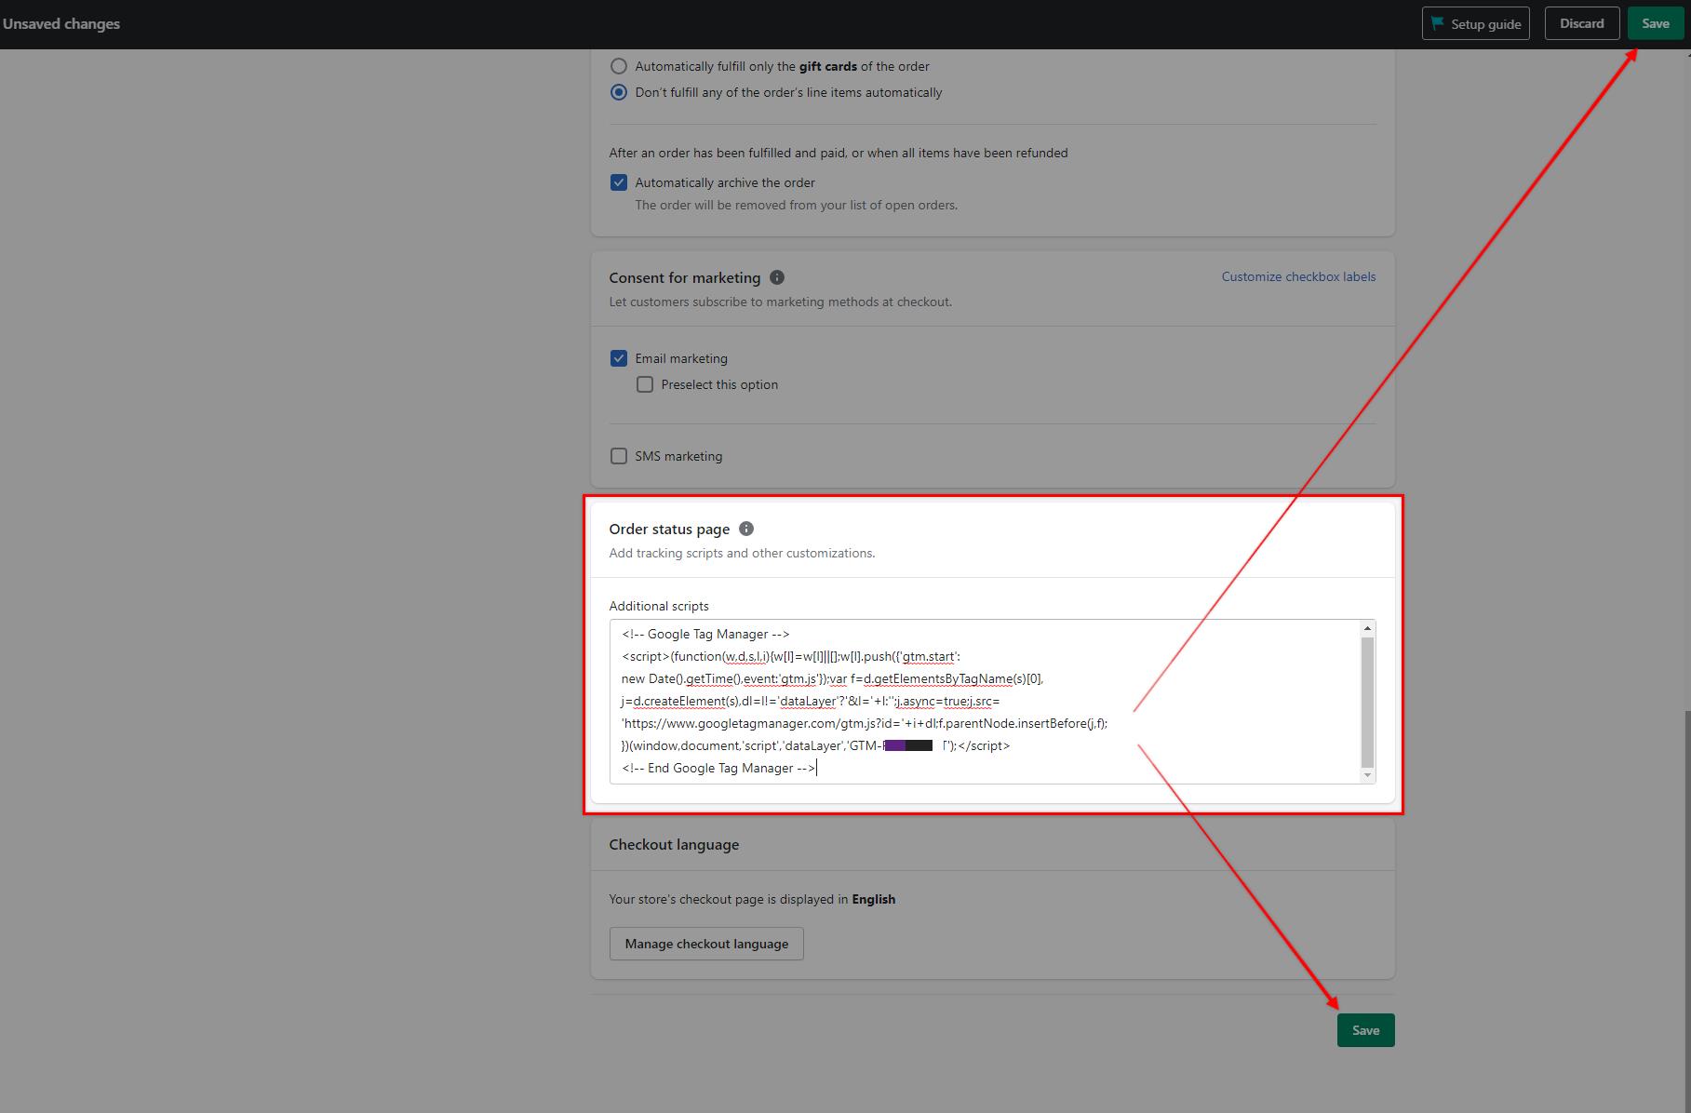Click the script line containing 'GTM-' ID
The image size is (1691, 1113).
pyautogui.click(x=815, y=745)
